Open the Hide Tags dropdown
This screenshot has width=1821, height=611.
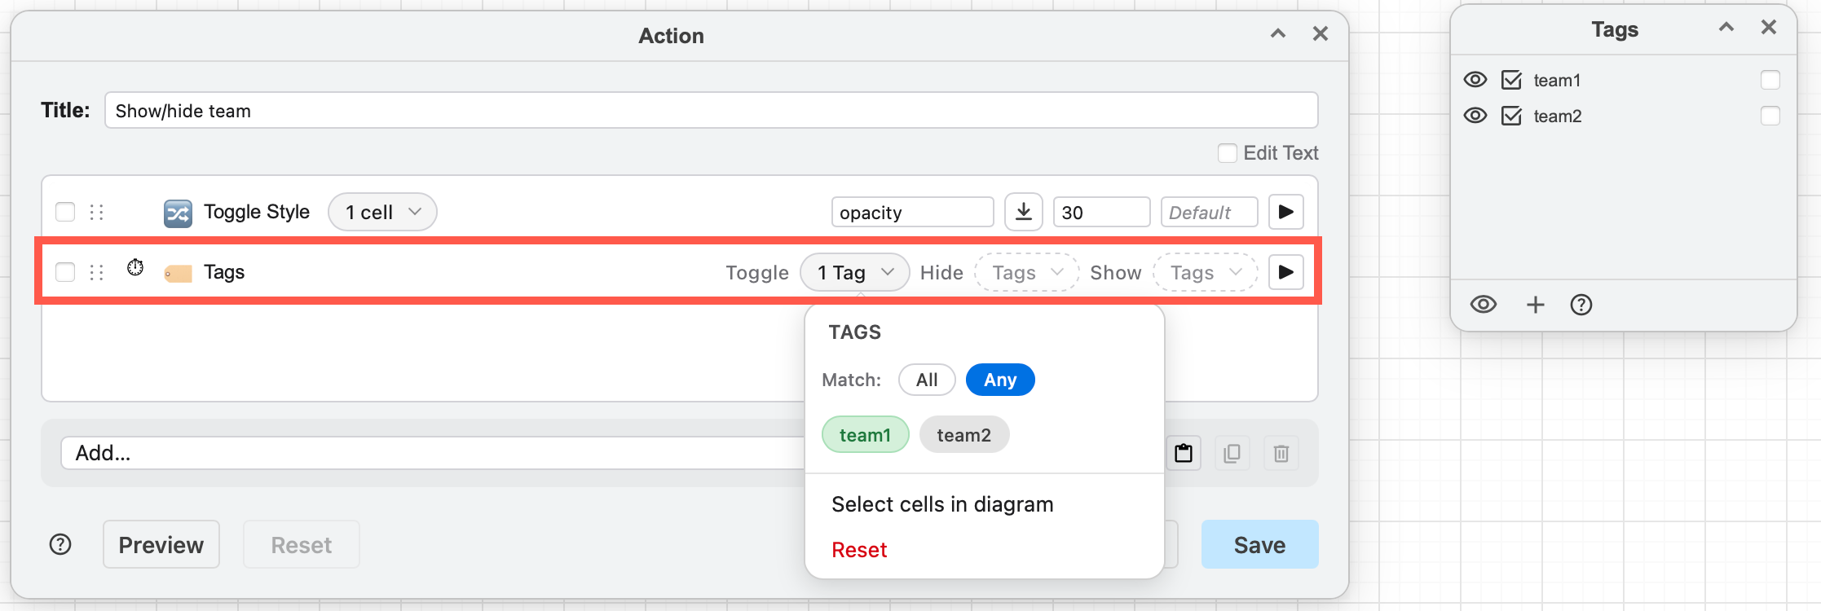[x=1027, y=272]
